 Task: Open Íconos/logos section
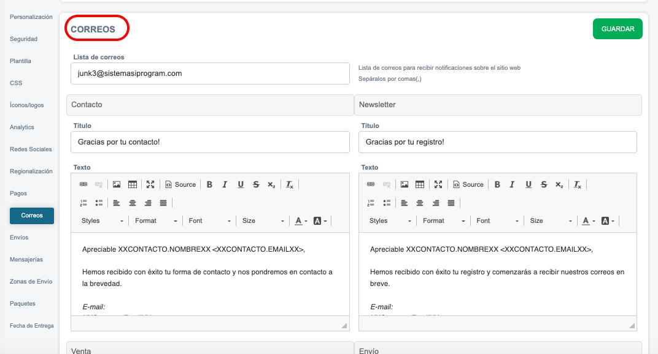click(x=27, y=105)
